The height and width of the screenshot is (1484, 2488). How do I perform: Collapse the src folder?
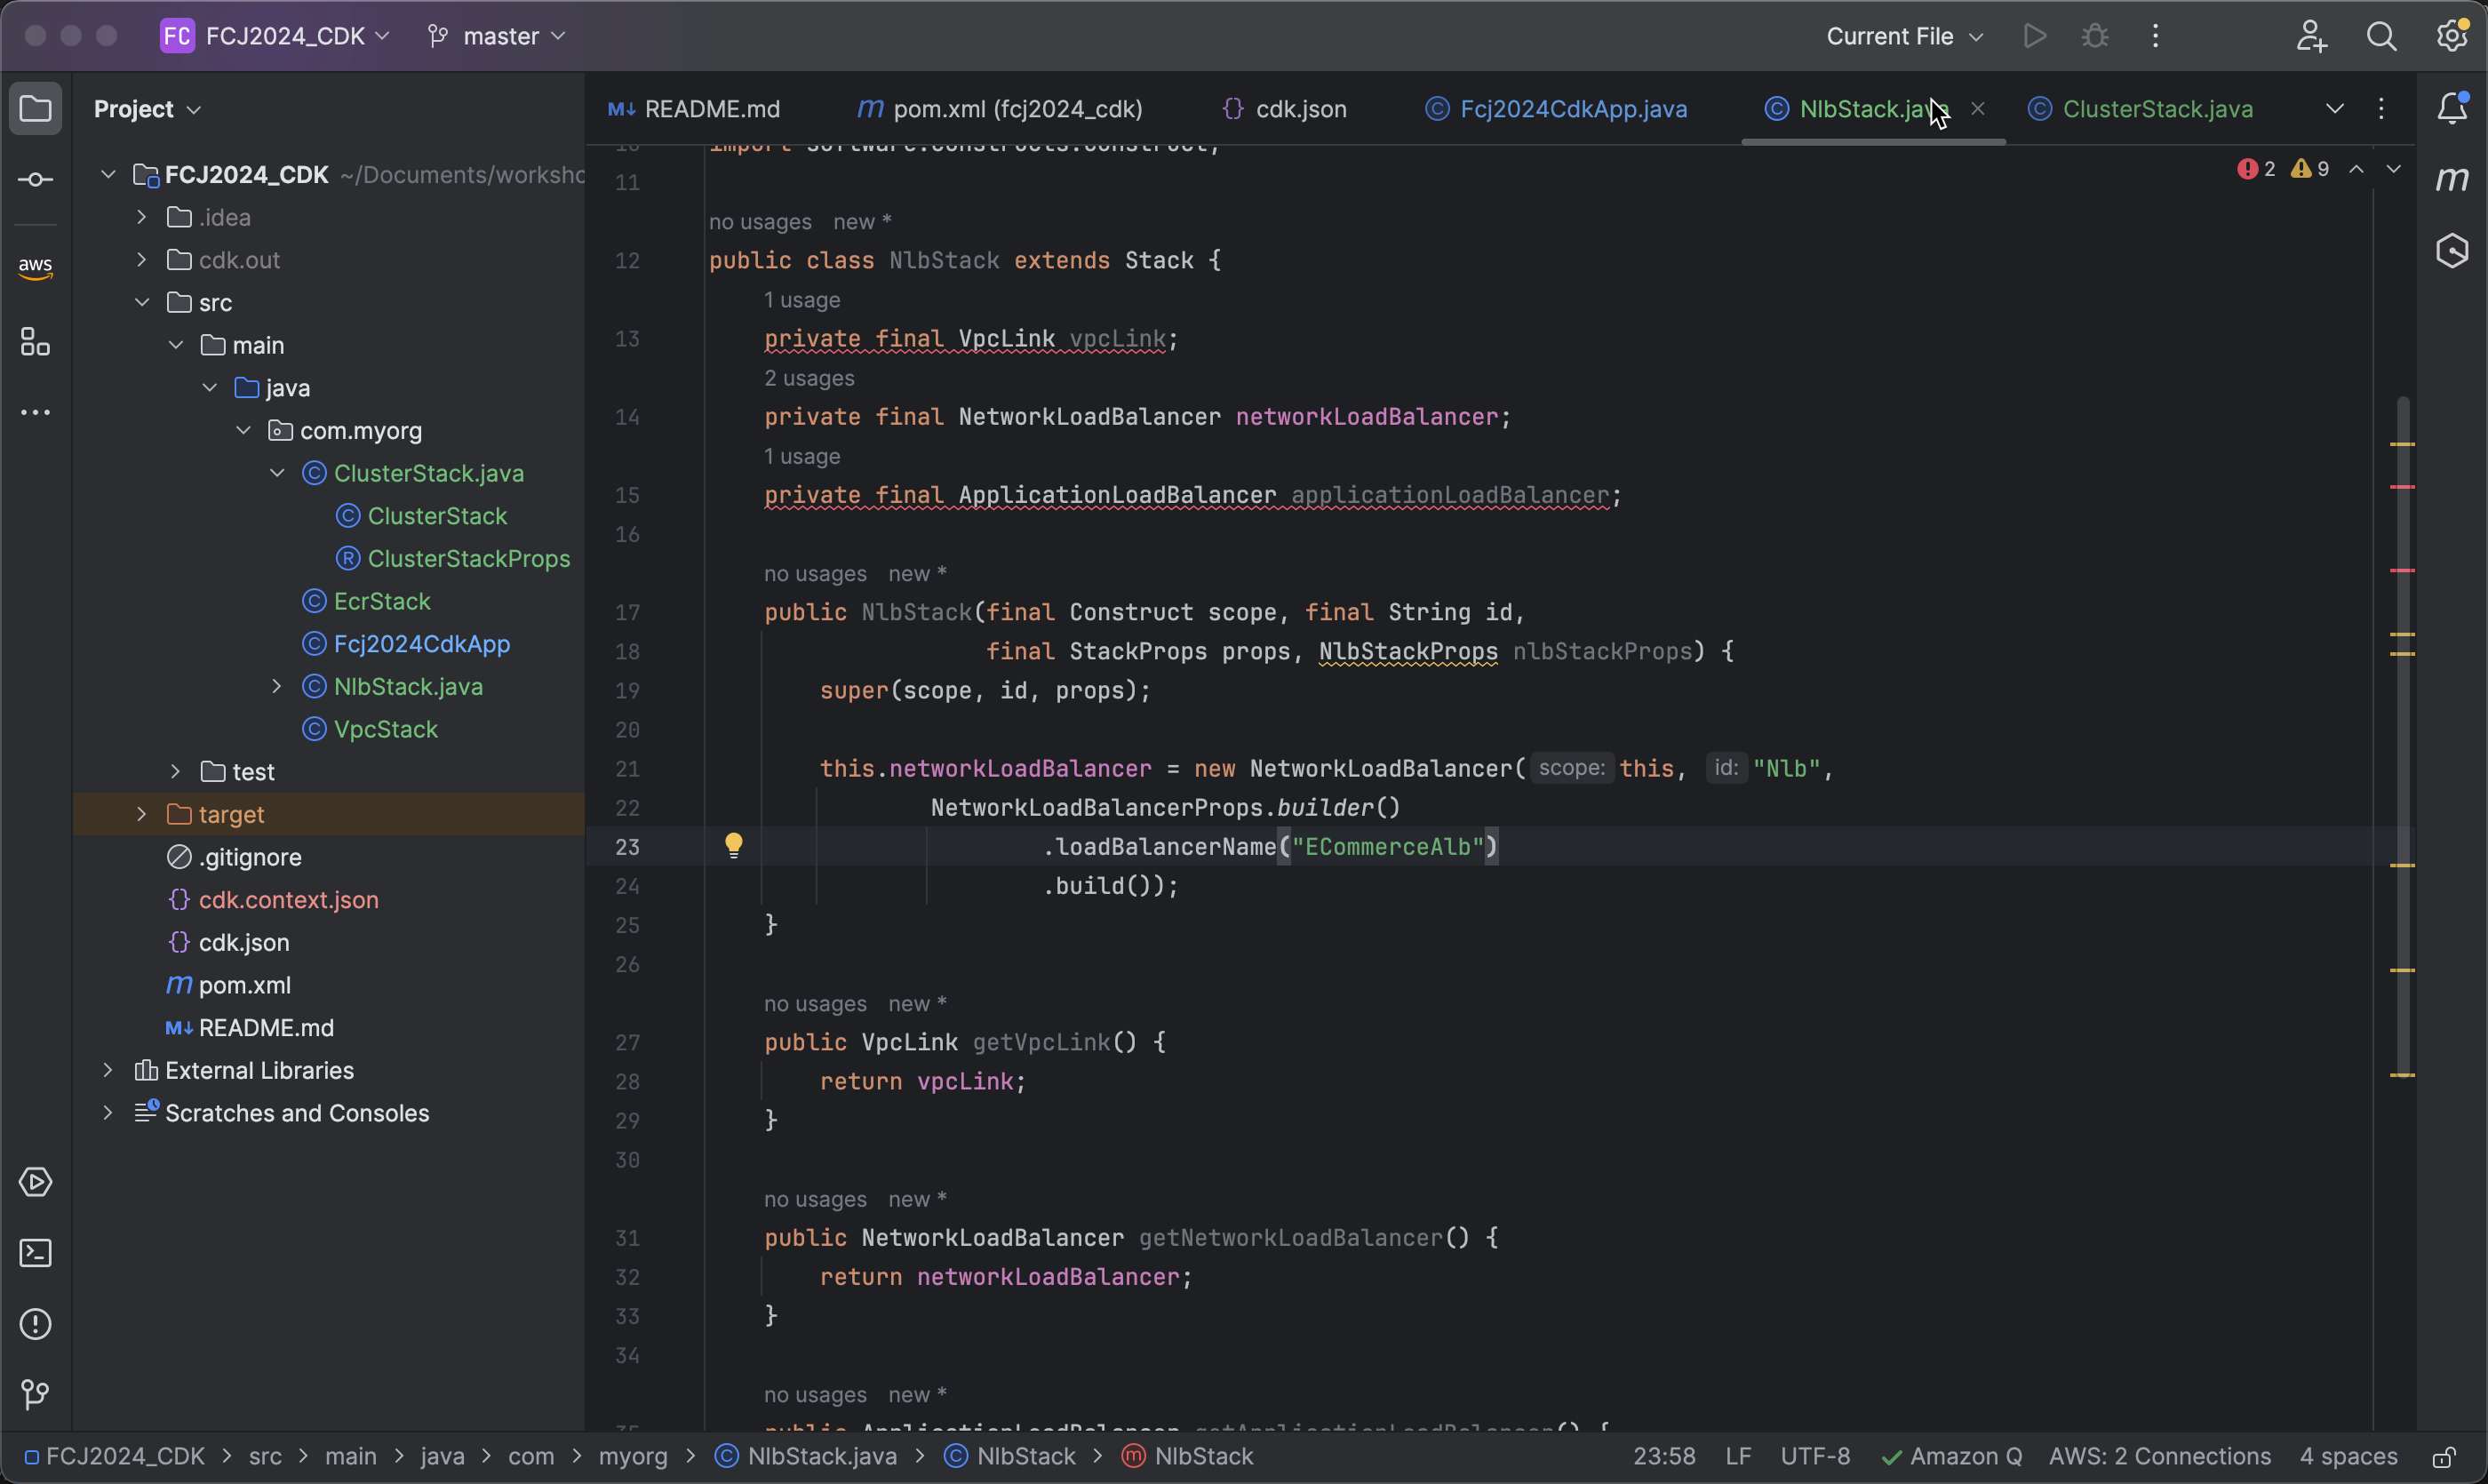coord(142,302)
